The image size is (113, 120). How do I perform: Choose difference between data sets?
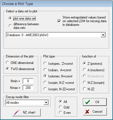[x=10, y=26]
